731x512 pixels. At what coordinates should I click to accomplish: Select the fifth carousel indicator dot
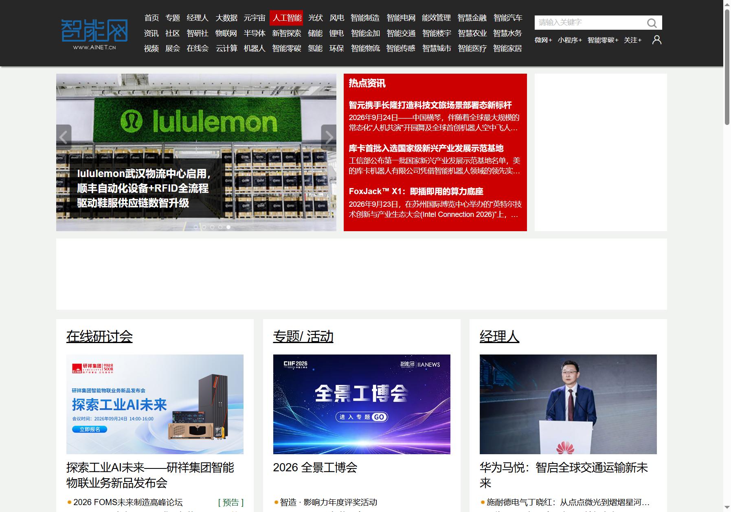coord(228,227)
